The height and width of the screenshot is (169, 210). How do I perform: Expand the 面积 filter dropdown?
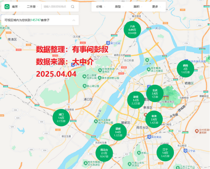[x=138, y=7]
